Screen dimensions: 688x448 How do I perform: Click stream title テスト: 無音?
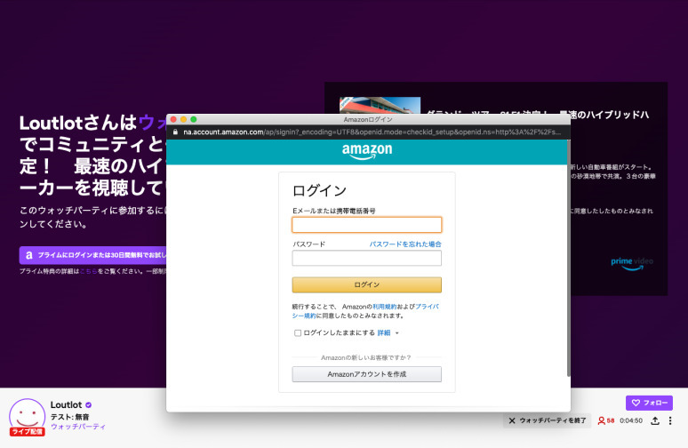pyautogui.click(x=69, y=416)
